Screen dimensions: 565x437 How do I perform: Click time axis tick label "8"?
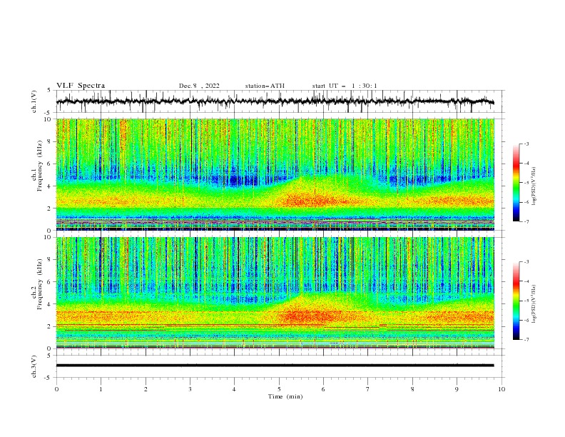point(412,389)
